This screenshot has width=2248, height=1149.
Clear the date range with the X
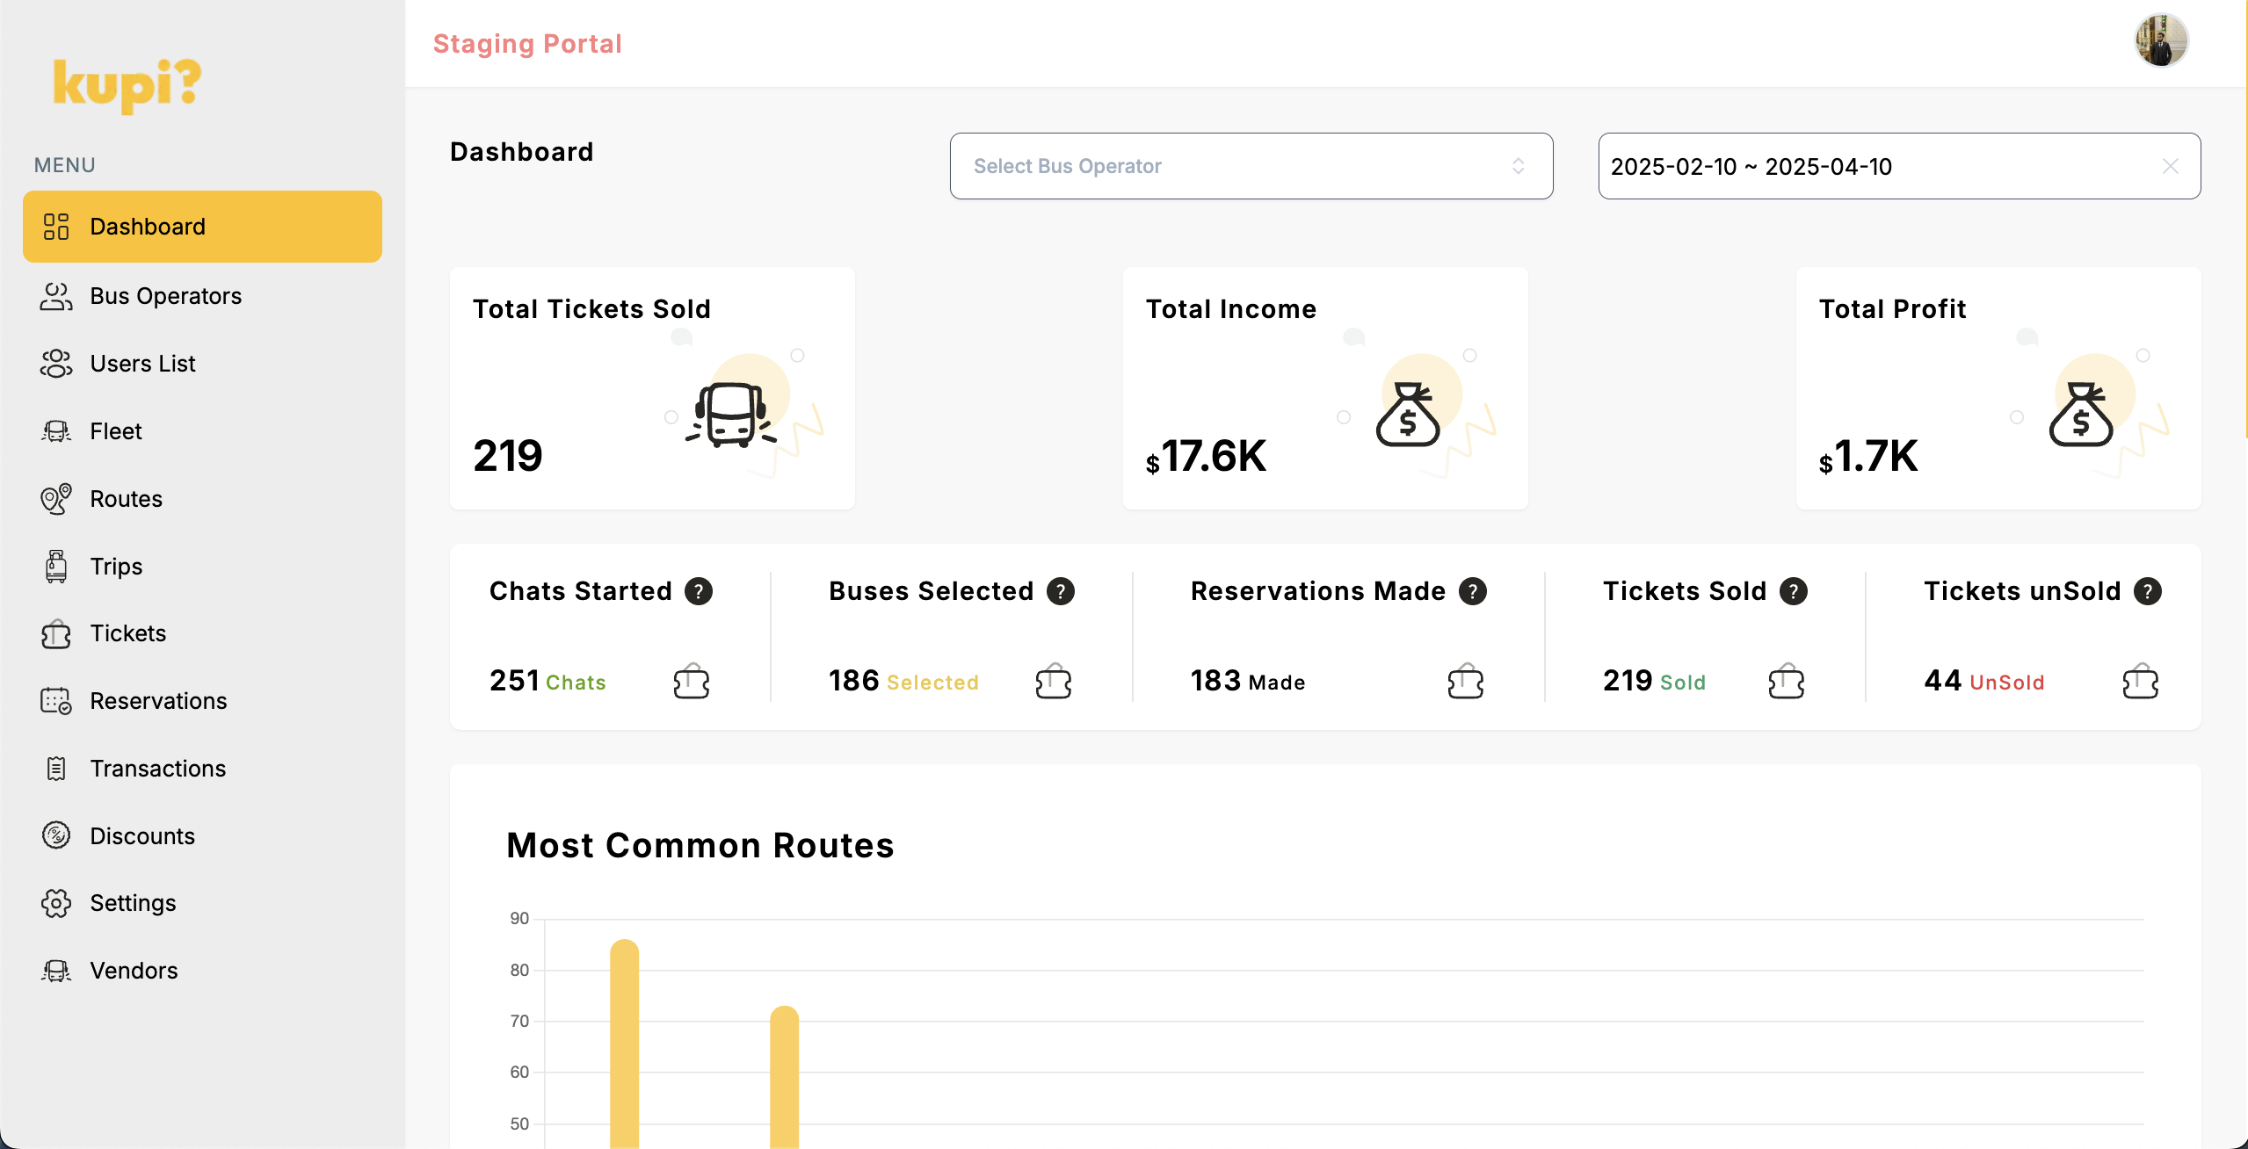[2170, 166]
